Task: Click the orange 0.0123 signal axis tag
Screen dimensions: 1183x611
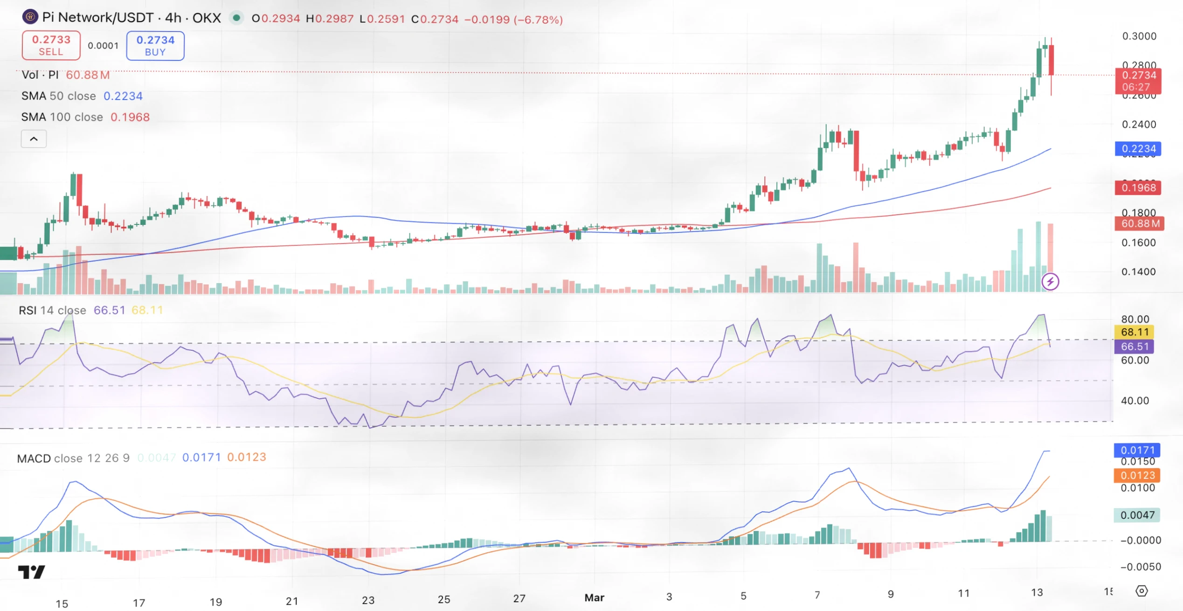Action: 1137,475
